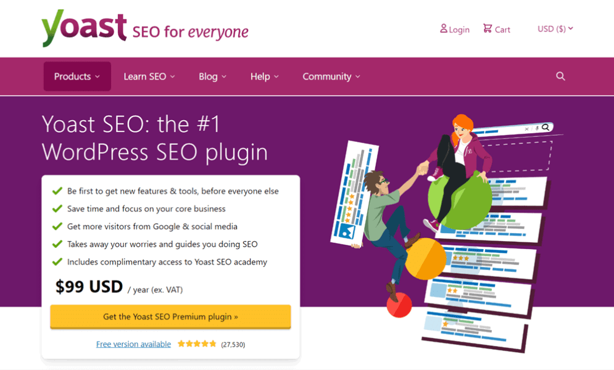614x370 pixels.
Task: Click 'Get more visitors from Google & social media'
Action: point(152,226)
